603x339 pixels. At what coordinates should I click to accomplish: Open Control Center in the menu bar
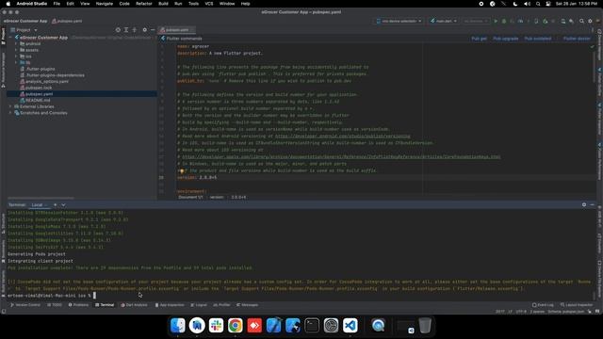pos(548,4)
